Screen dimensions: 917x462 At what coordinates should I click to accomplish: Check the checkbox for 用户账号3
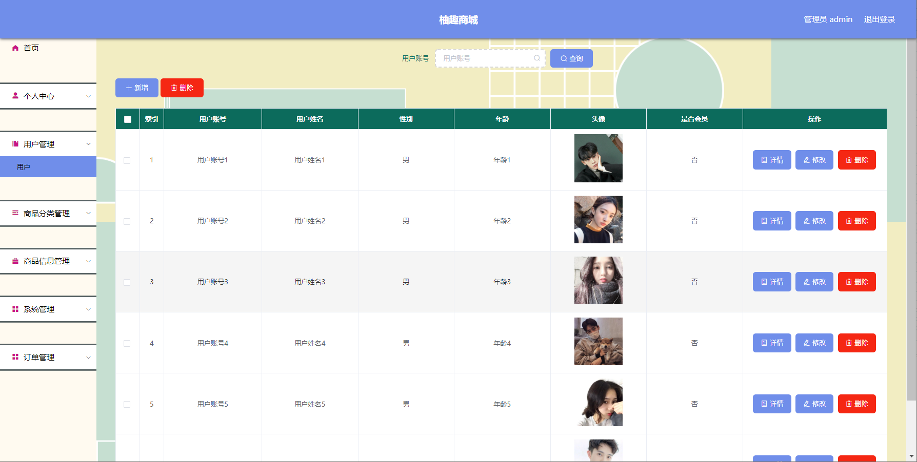point(127,282)
